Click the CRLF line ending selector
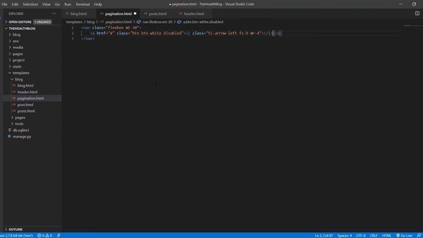 tap(373, 235)
